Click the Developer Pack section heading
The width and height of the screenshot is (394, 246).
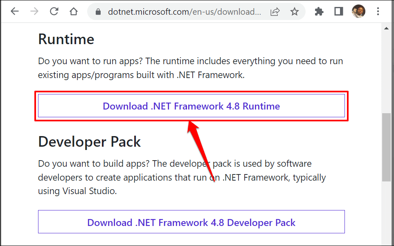[x=90, y=142]
